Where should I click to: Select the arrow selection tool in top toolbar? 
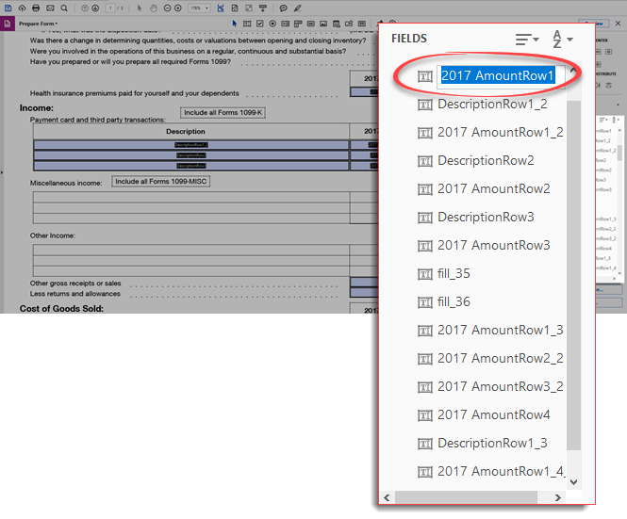(140, 8)
